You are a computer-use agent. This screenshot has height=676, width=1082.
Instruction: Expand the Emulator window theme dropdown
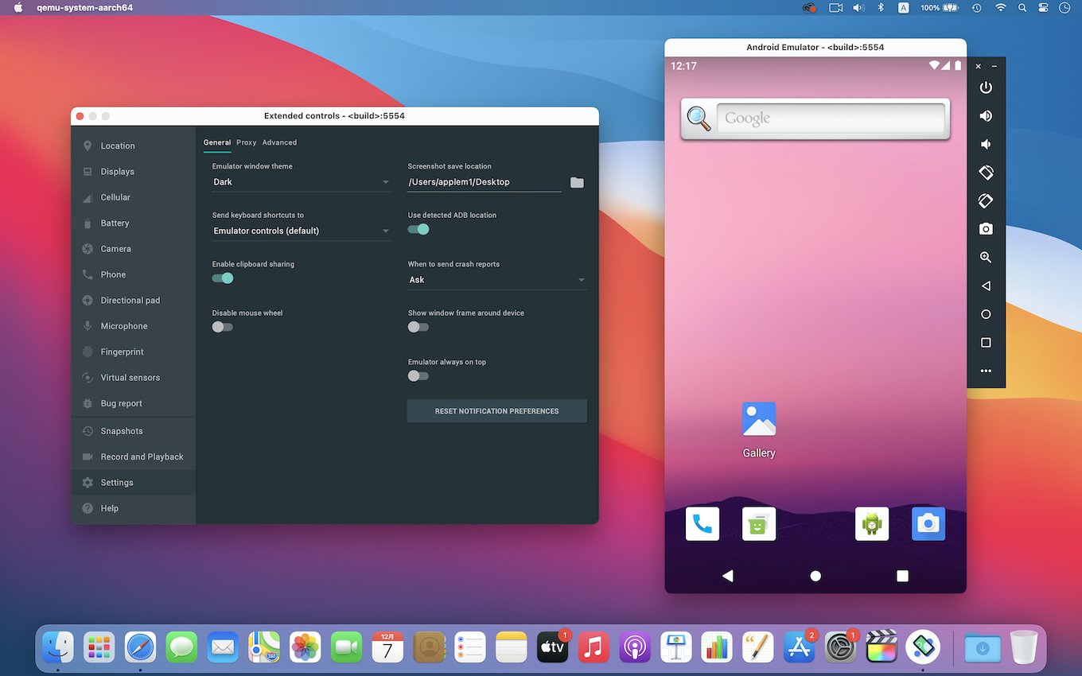(x=301, y=182)
